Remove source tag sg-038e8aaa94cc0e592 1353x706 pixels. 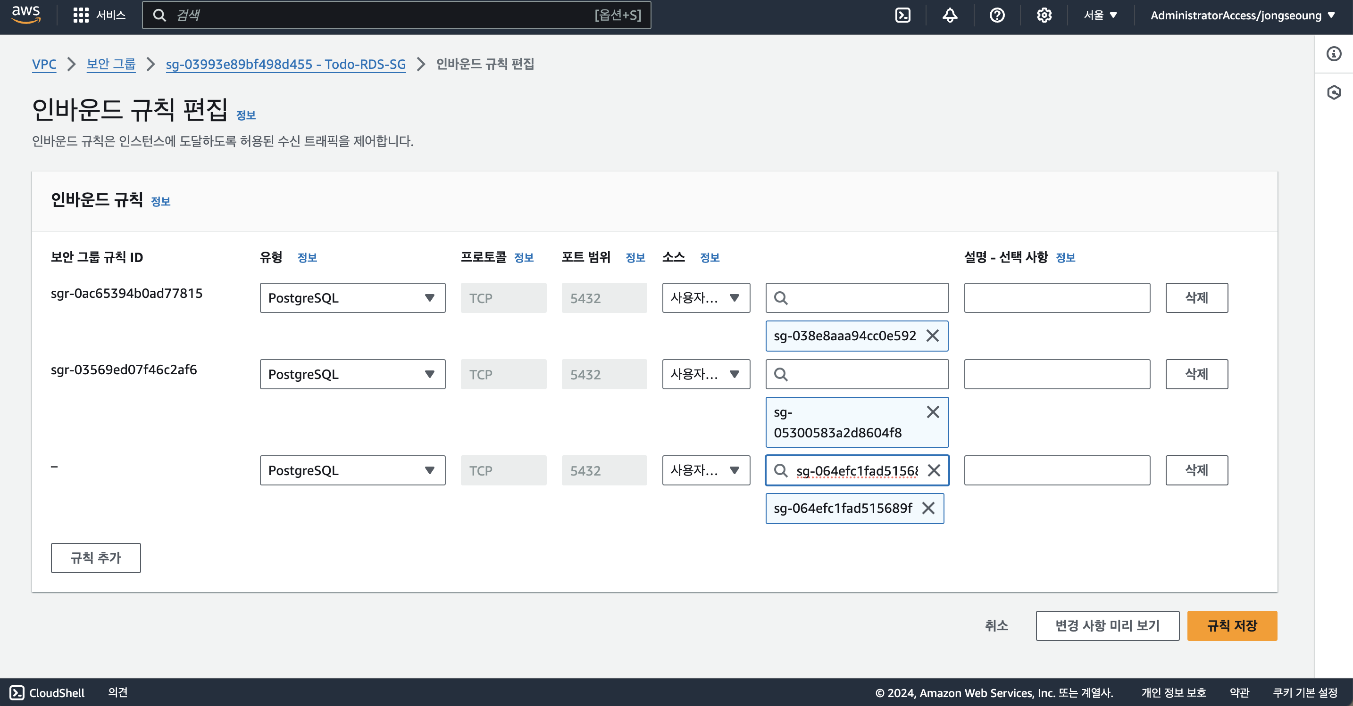[932, 336]
